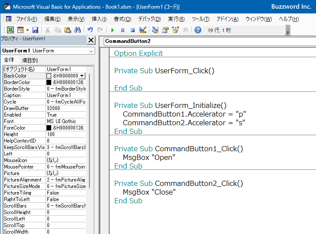Screen dimensions: 316x234
Task: Open the ファイル(F) menu
Action: click(x=26, y=19)
